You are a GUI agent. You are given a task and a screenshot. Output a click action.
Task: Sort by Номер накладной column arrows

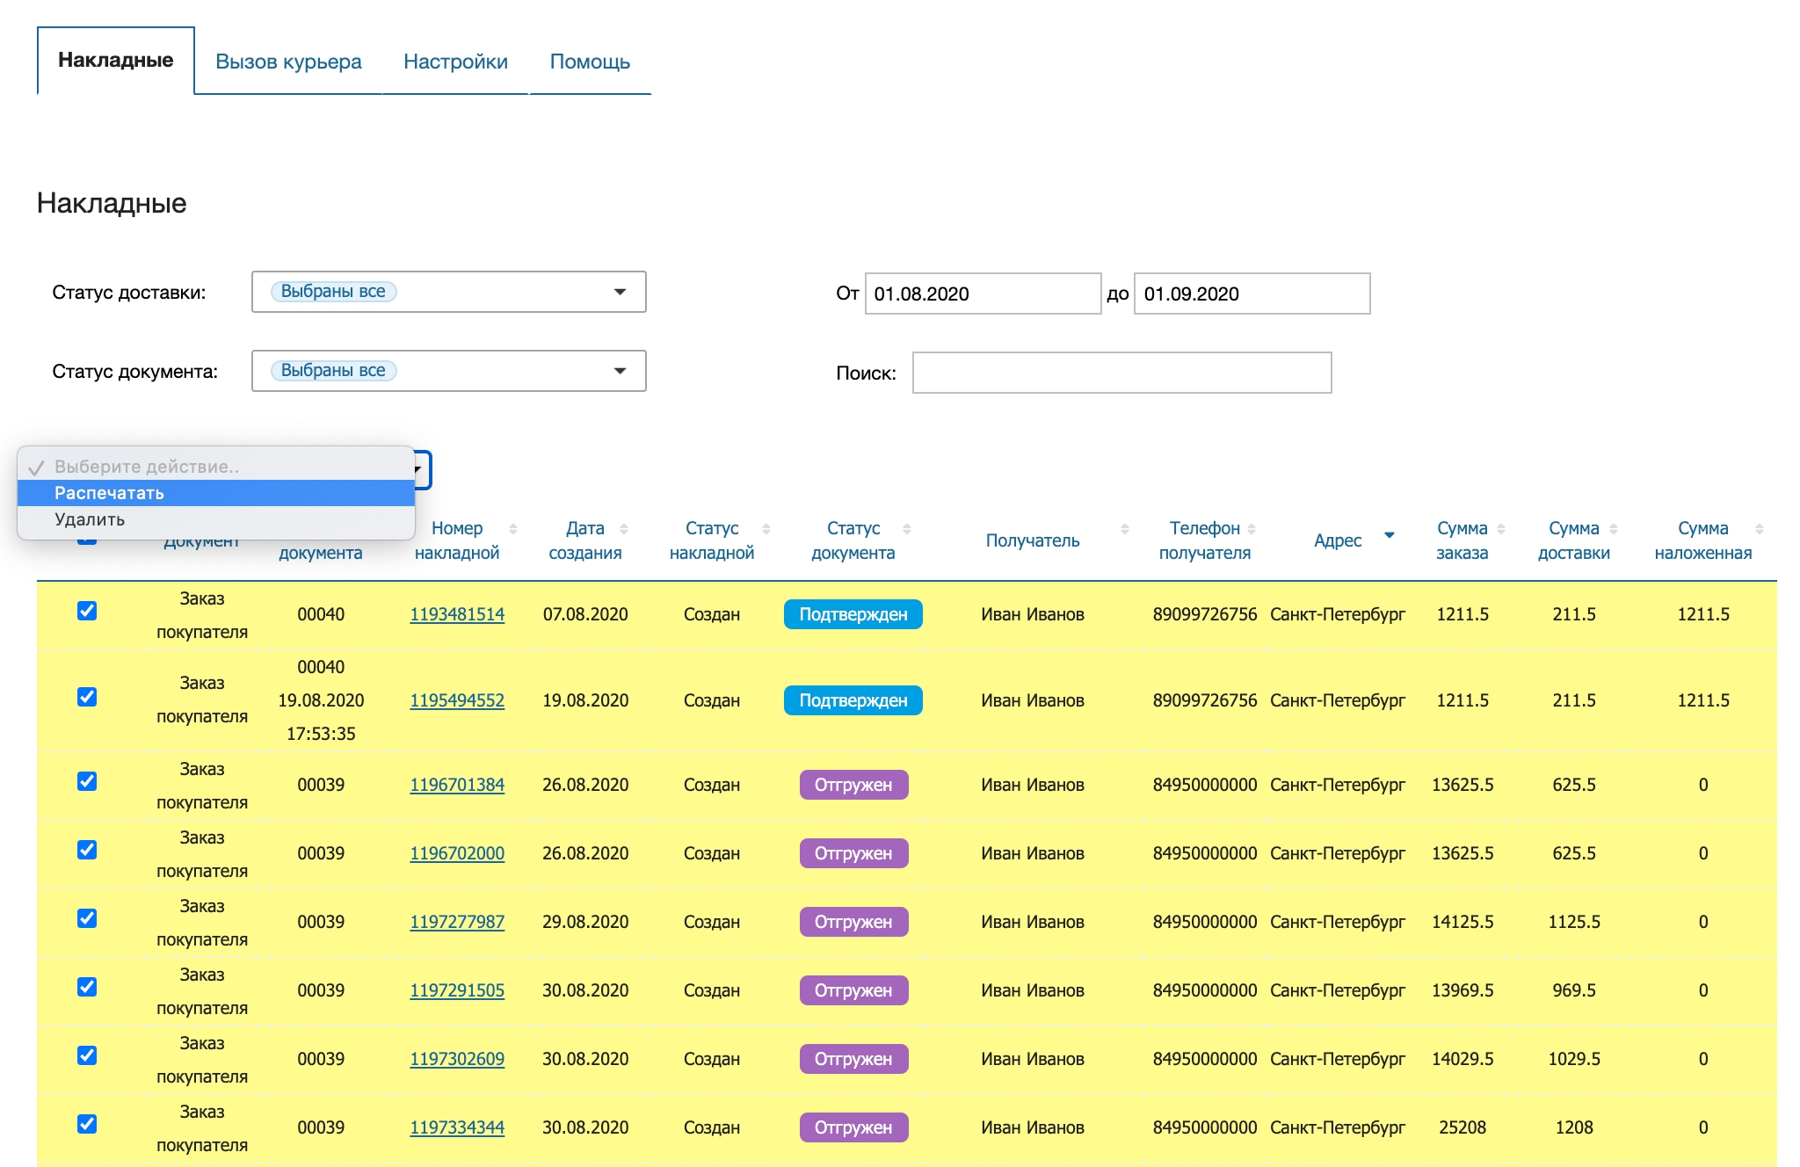513,529
